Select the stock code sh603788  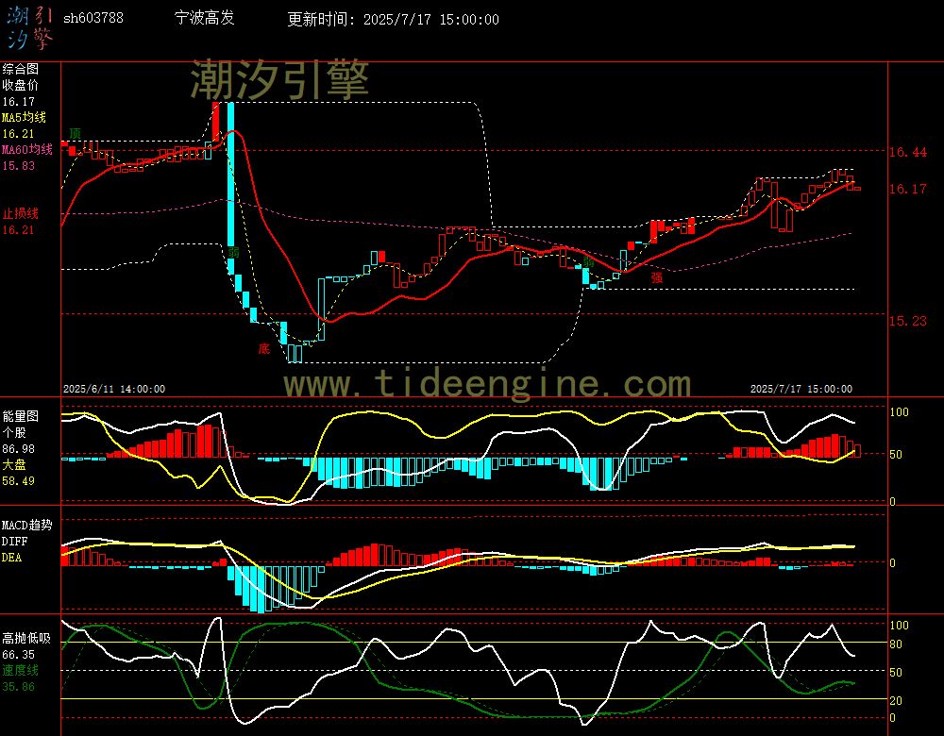click(93, 18)
